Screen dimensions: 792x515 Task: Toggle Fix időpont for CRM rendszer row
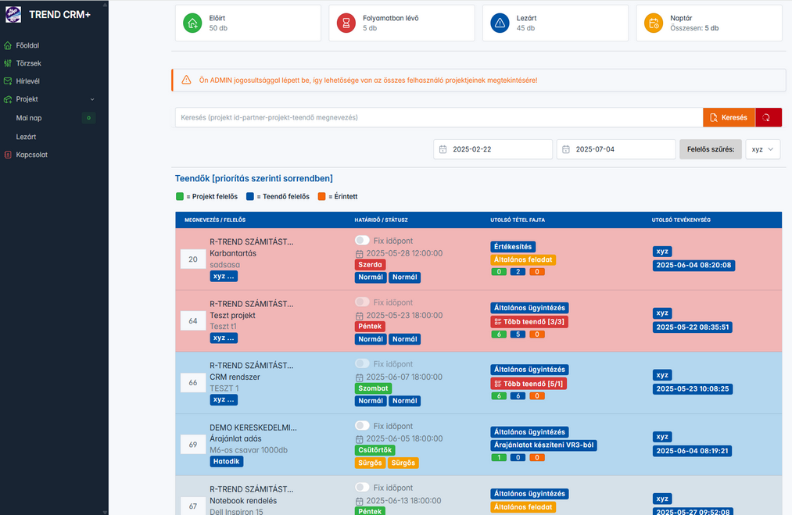(x=362, y=363)
